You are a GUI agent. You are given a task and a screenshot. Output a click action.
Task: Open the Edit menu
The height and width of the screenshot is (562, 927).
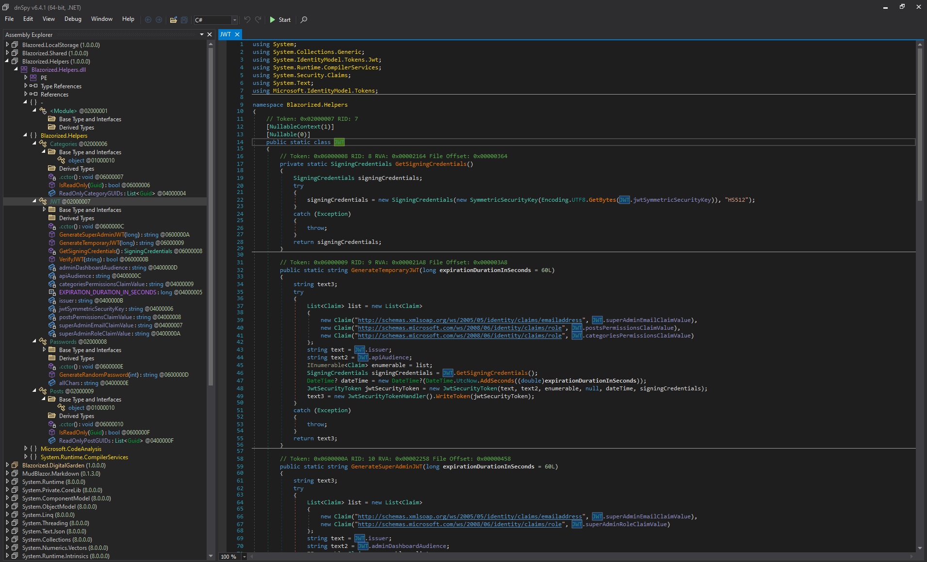pyautogui.click(x=28, y=19)
